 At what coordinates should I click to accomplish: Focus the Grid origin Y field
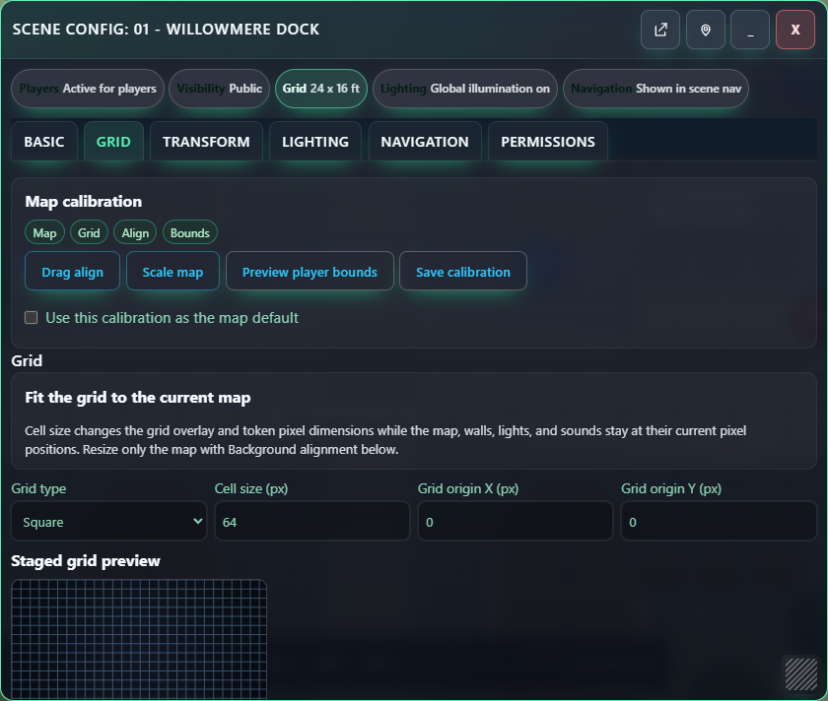click(719, 521)
